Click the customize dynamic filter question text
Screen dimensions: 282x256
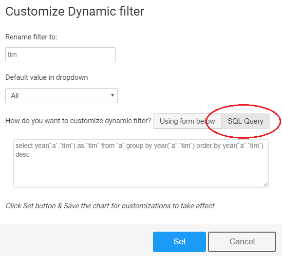click(78, 121)
